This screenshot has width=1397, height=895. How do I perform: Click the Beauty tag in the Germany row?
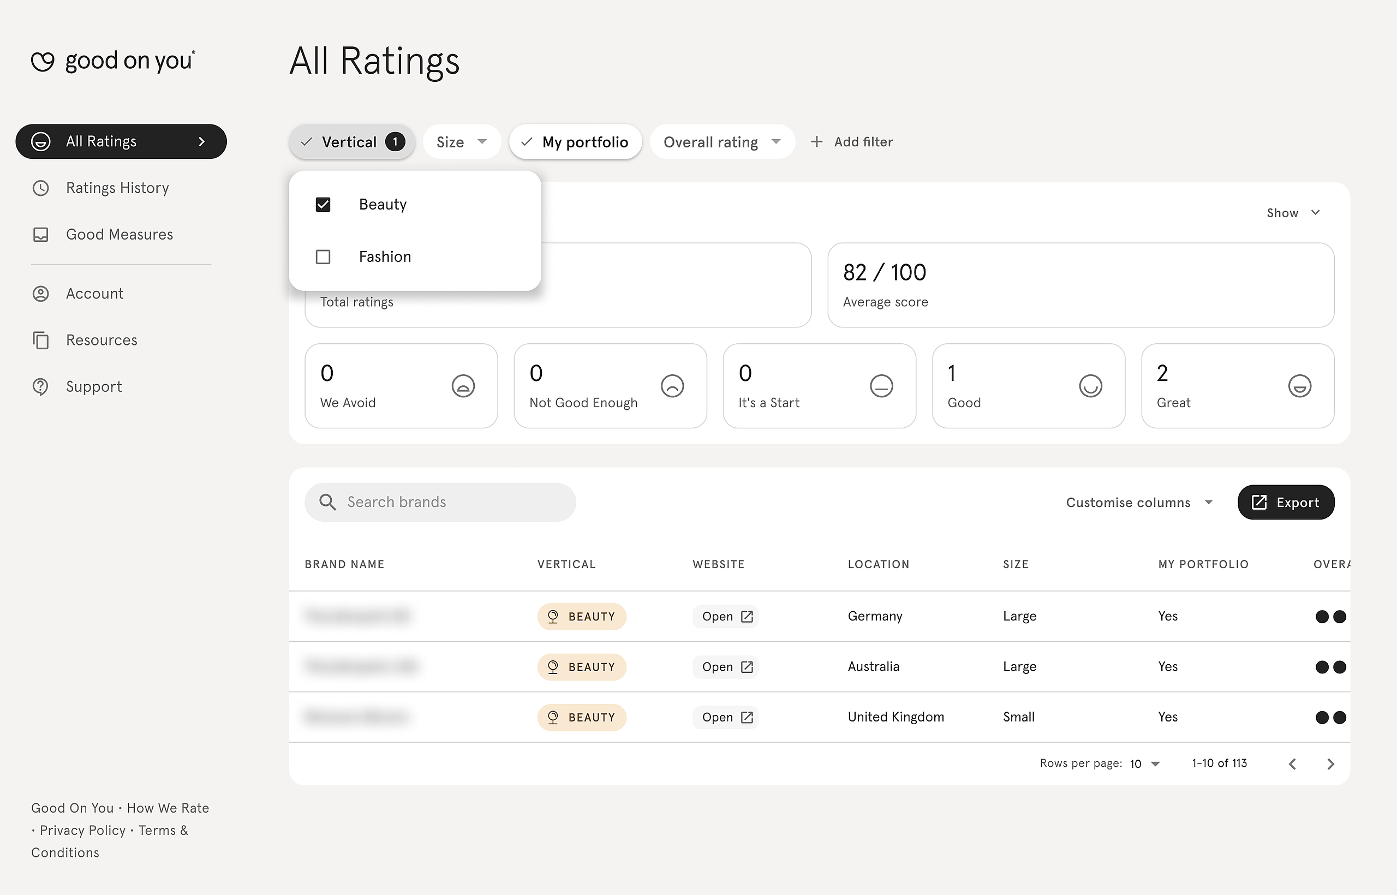tap(582, 617)
